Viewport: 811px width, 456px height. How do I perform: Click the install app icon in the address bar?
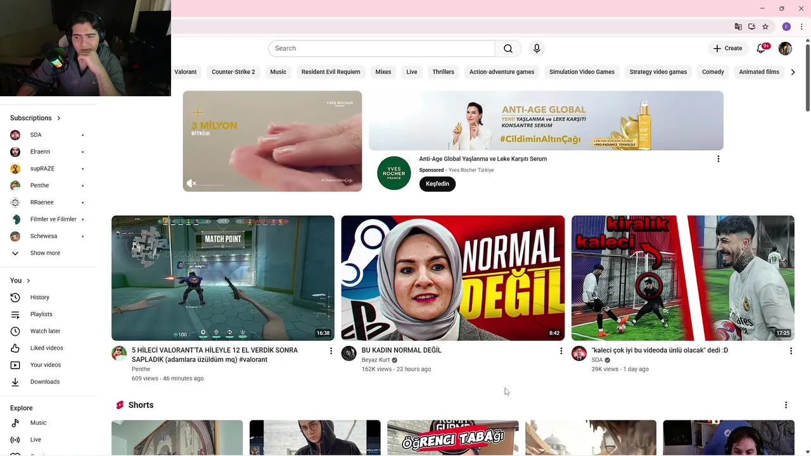click(751, 27)
